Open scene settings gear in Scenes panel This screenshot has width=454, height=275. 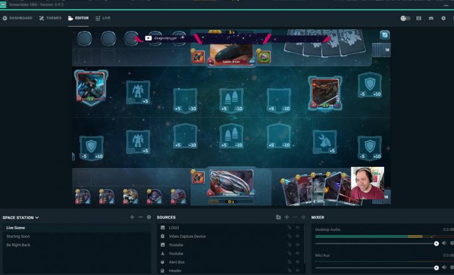coord(149,217)
